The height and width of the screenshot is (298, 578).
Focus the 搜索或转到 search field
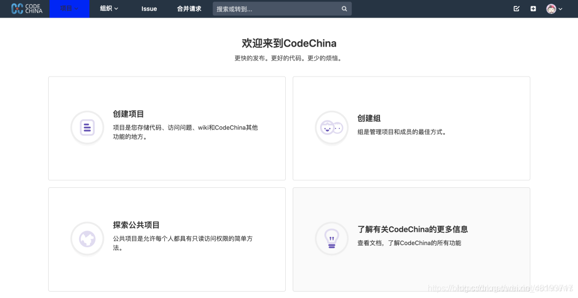pos(282,9)
